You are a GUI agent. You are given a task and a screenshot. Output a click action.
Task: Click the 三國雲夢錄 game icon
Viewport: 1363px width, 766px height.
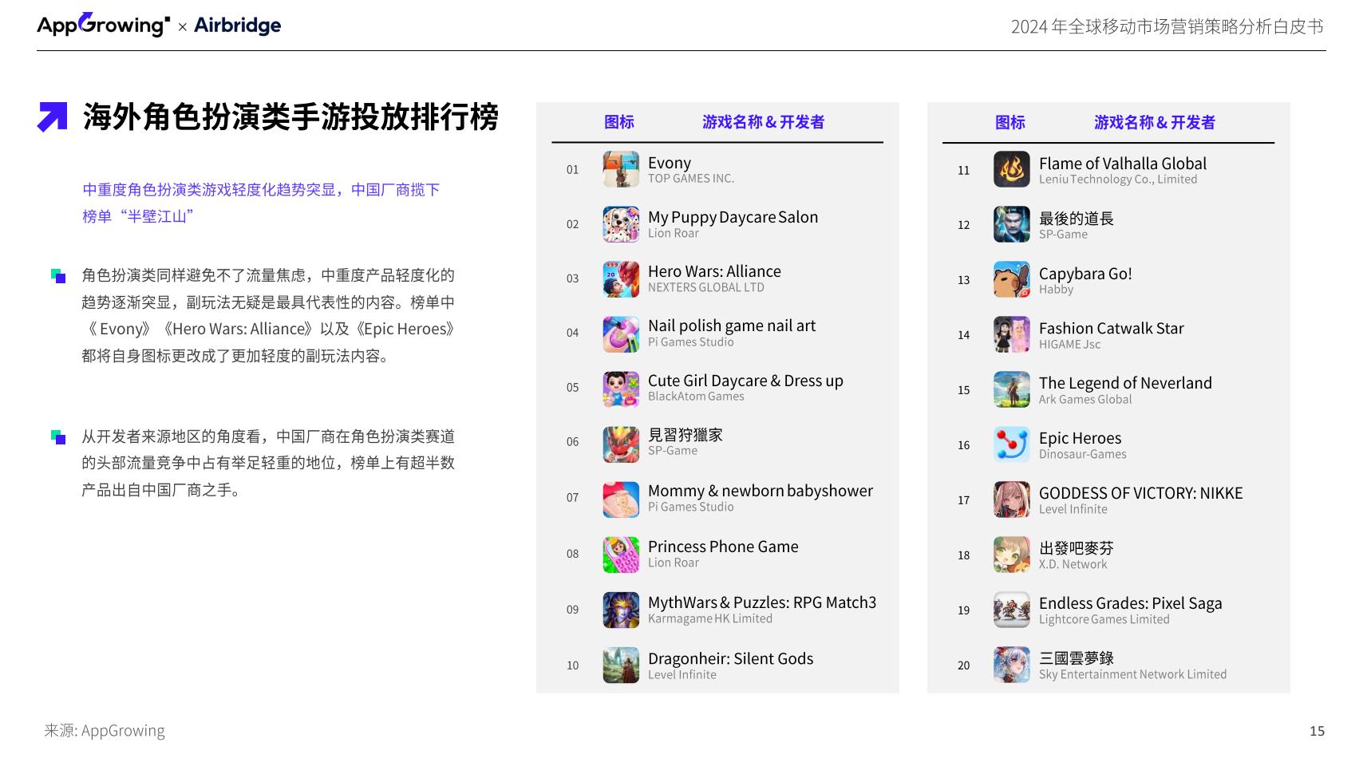1012,665
